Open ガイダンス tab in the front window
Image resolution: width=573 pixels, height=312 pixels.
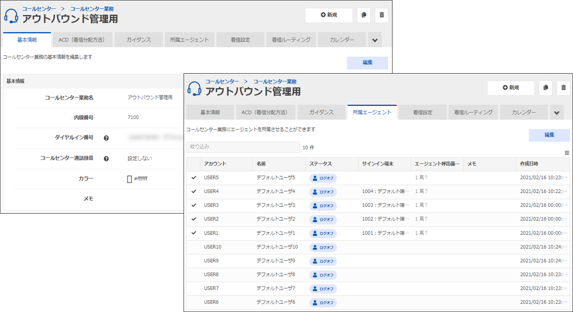click(x=322, y=112)
